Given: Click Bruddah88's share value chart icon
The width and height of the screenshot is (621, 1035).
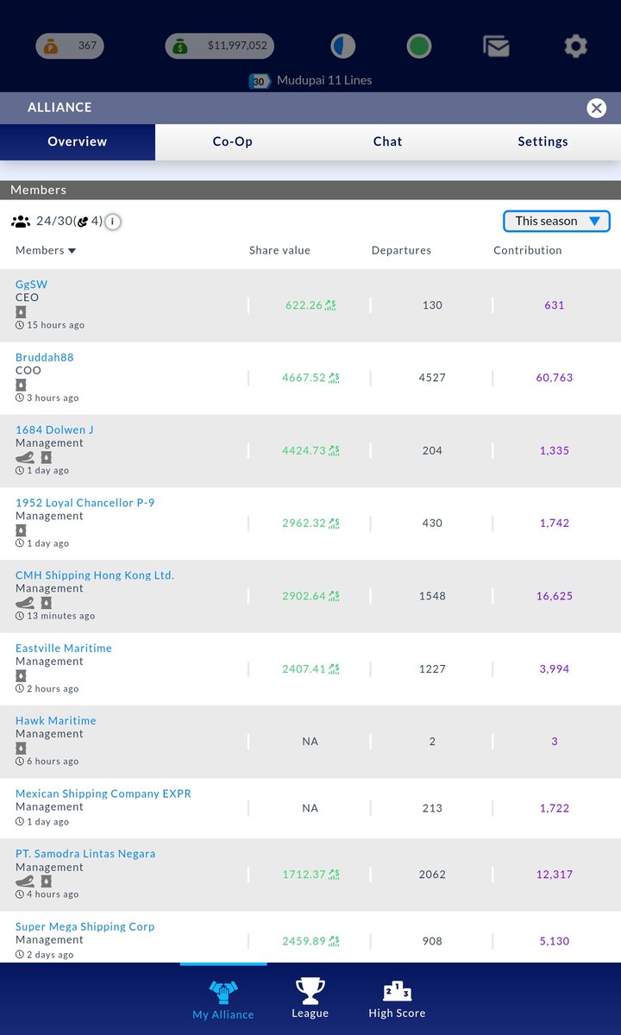Looking at the screenshot, I should pos(333,378).
